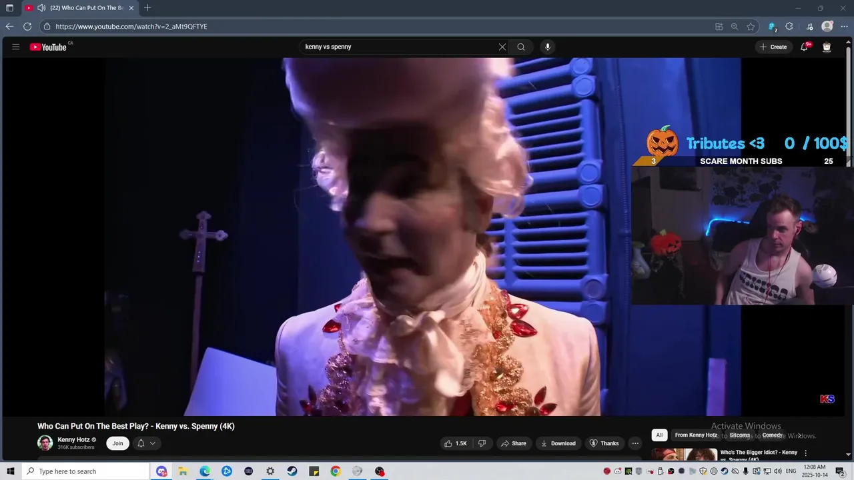Open the Settings gear on the taskbar

pos(270,471)
